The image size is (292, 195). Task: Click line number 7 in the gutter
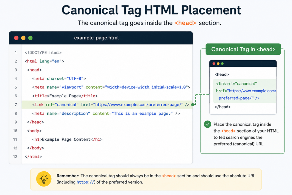[16, 104]
